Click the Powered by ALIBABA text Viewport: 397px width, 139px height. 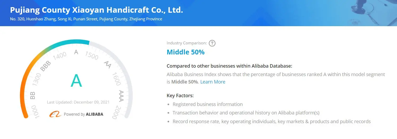(x=83, y=114)
